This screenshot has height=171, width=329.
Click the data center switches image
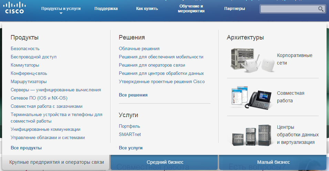click(251, 136)
